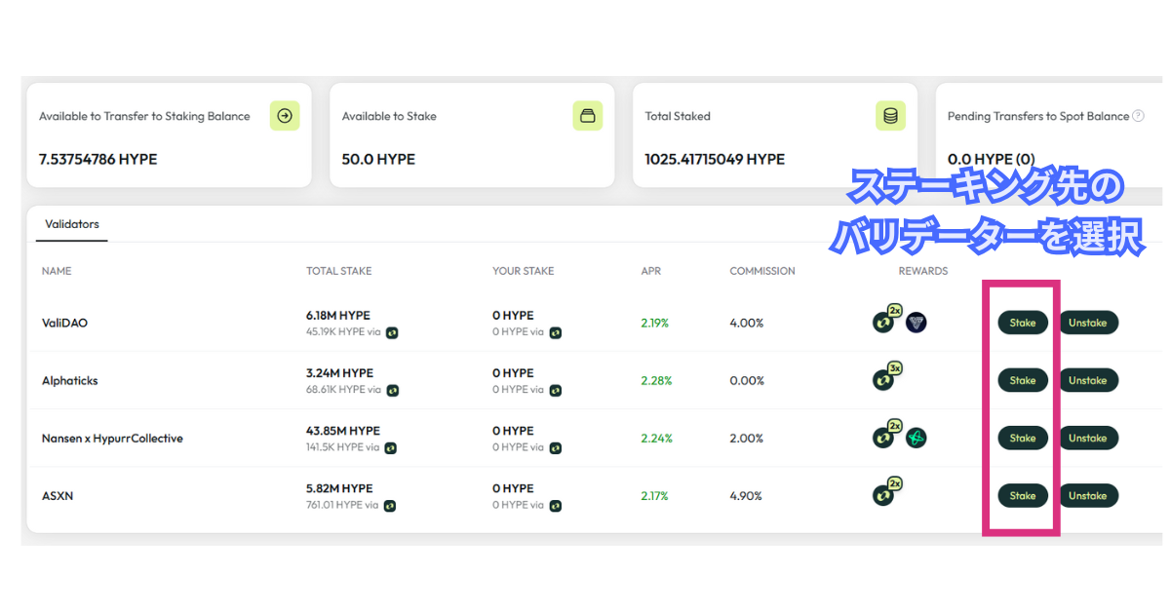1170x614 pixels.
Task: Click the YOUR STAKE column header
Action: 523,271
